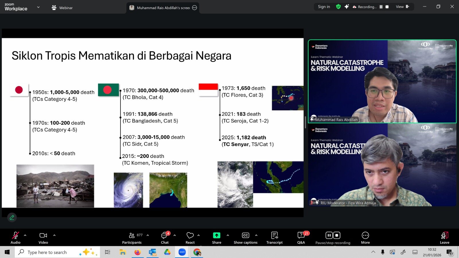Open the View layout menu
The image size is (459, 258).
(x=400, y=7)
